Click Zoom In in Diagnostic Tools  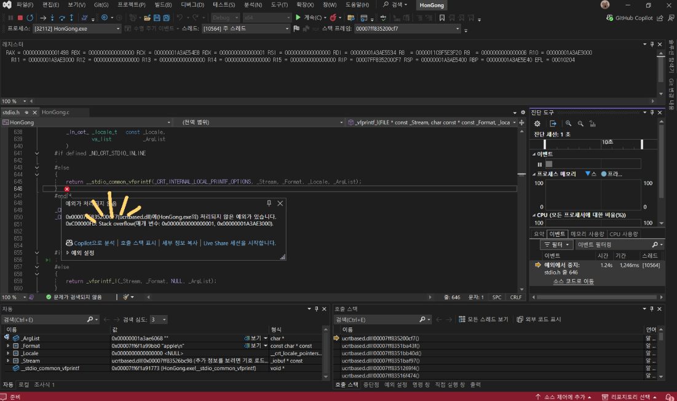(x=568, y=124)
